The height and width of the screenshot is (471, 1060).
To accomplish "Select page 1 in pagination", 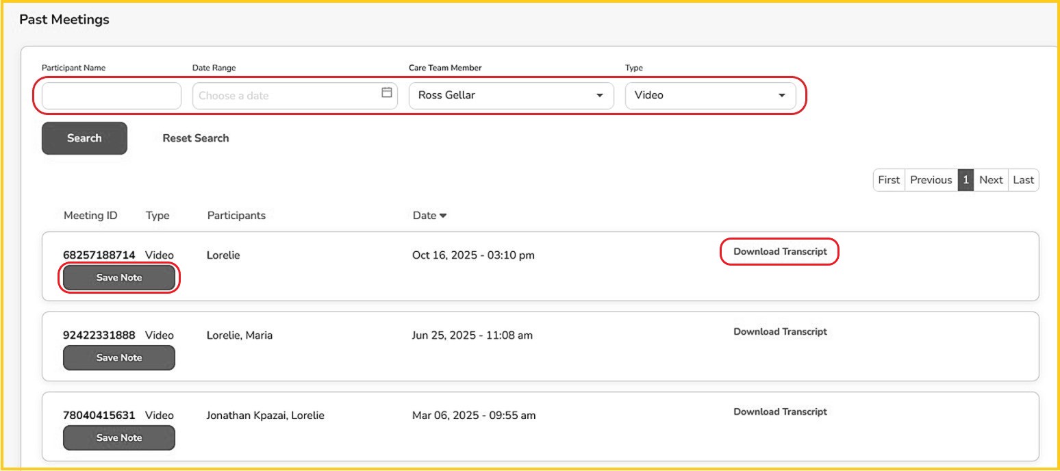I will pos(966,180).
